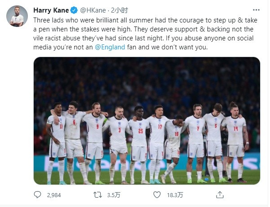Like the tweet with the heart icon
The height and width of the screenshot is (207, 270).
click(x=157, y=195)
